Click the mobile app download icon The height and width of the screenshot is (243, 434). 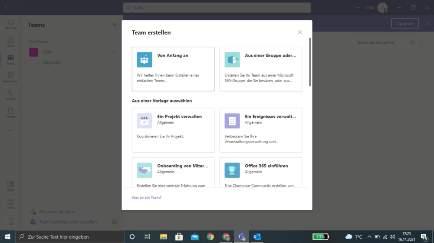coord(10,222)
